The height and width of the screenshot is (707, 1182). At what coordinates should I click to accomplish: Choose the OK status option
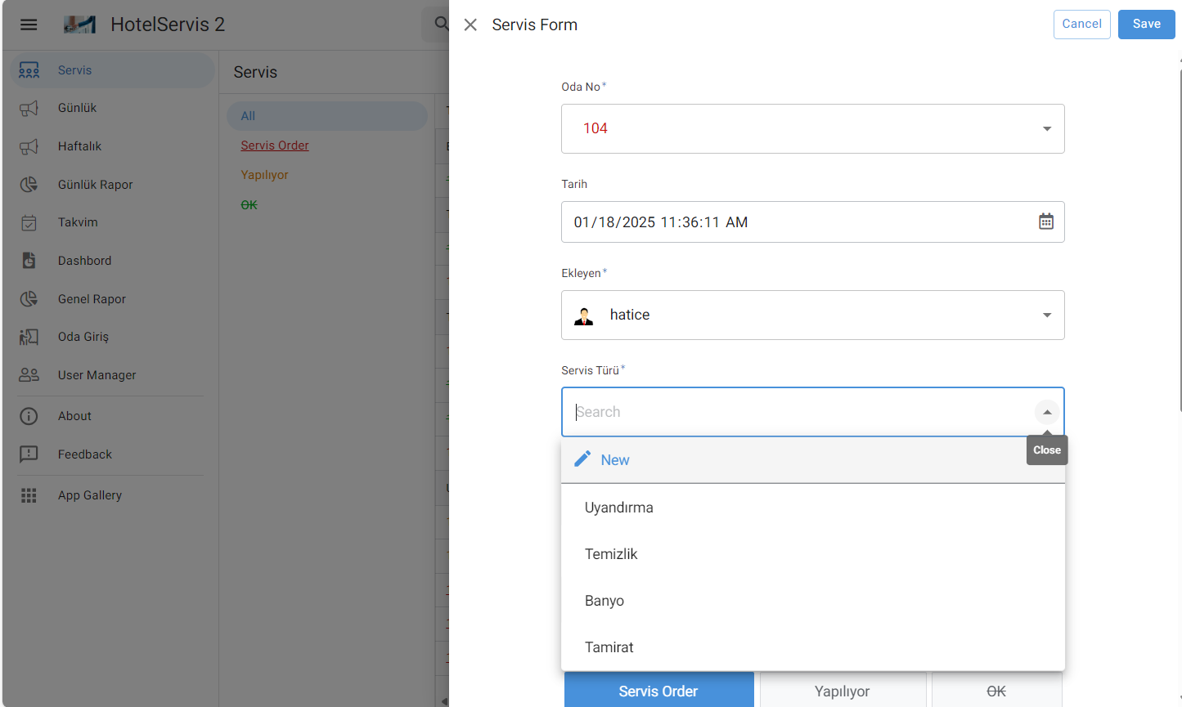click(995, 691)
